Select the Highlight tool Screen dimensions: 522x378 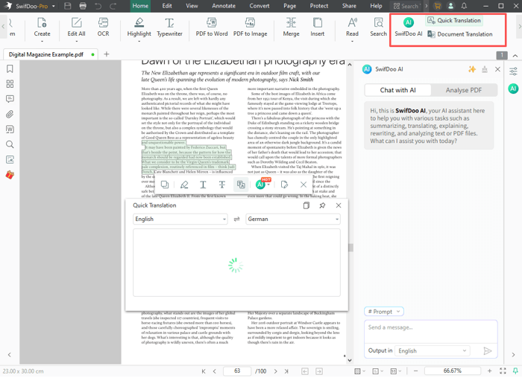139,28
